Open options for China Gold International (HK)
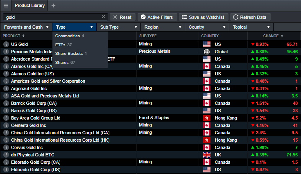Viewport: 301px width, 174px height. tap(6, 140)
